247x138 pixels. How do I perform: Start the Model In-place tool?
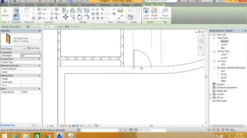click(x=154, y=14)
